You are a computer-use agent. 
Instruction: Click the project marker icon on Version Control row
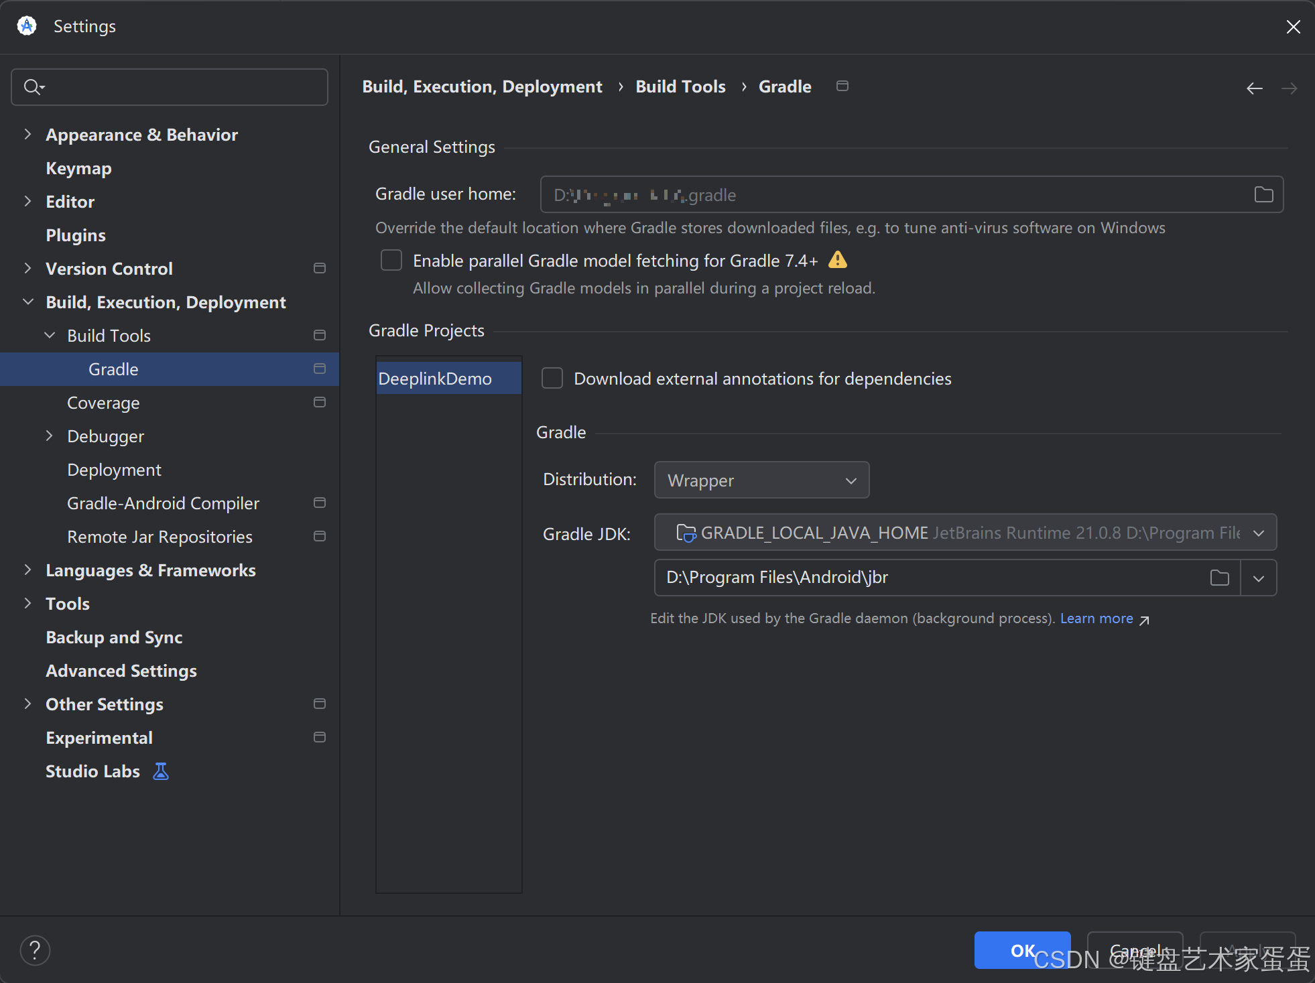coord(320,268)
